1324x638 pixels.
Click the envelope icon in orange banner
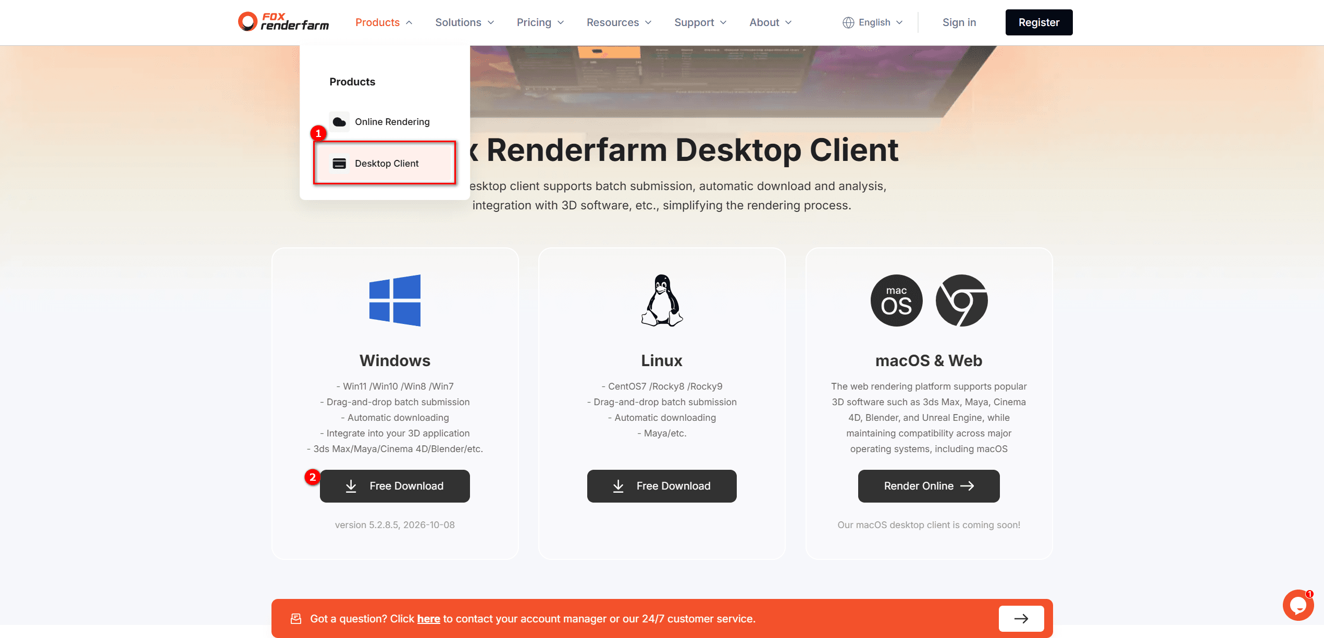pyautogui.click(x=296, y=619)
